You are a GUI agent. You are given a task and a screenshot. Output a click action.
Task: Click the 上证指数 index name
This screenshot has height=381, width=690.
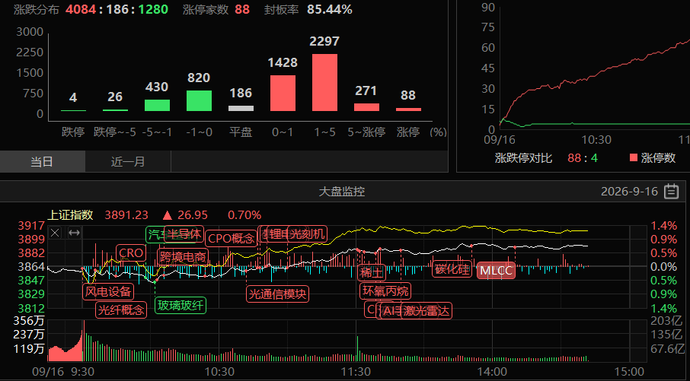70,215
